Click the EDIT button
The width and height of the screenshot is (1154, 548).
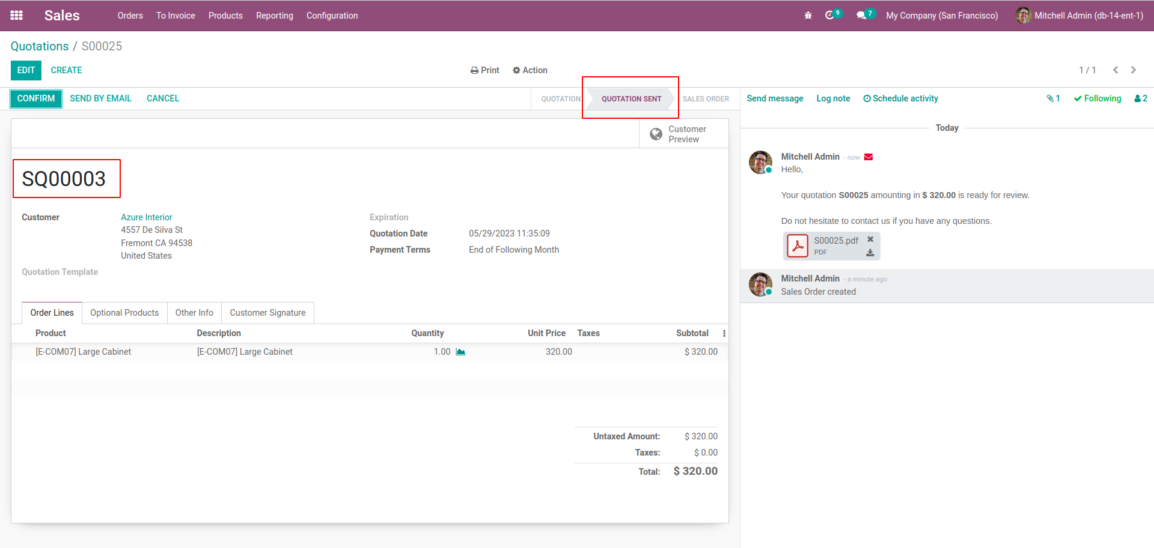click(26, 70)
